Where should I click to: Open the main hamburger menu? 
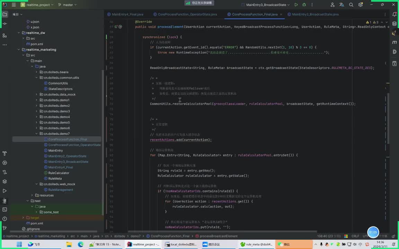click(14, 4)
